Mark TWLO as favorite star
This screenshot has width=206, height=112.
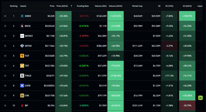[5, 76]
